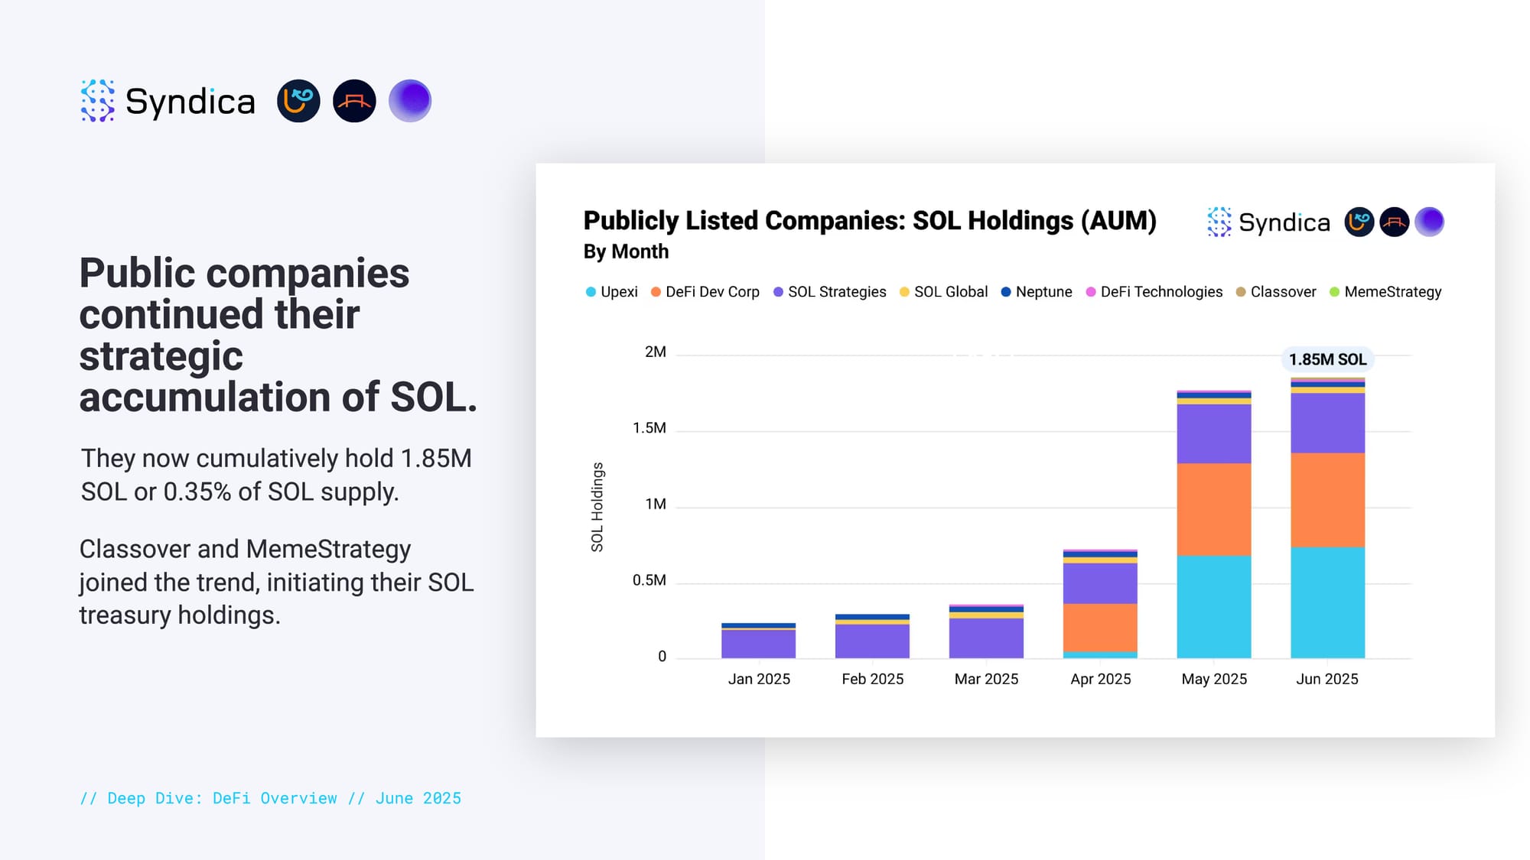Click the Upexi legend label

(x=619, y=292)
